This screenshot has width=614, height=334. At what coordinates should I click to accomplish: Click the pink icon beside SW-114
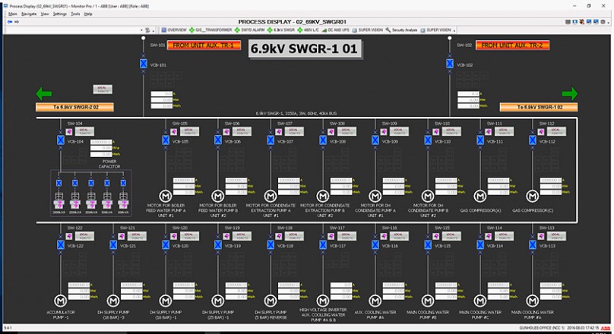(489, 236)
